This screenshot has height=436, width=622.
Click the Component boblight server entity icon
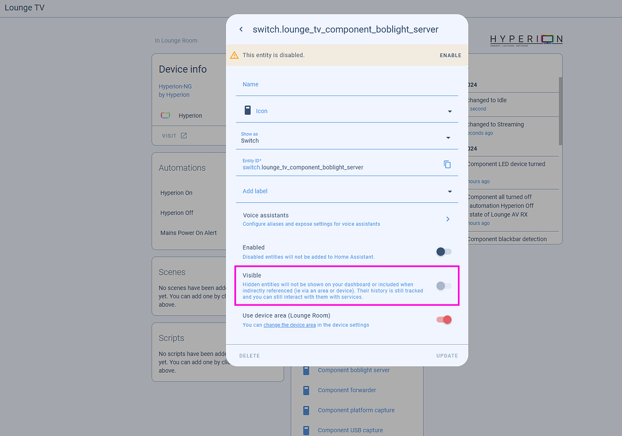(306, 370)
